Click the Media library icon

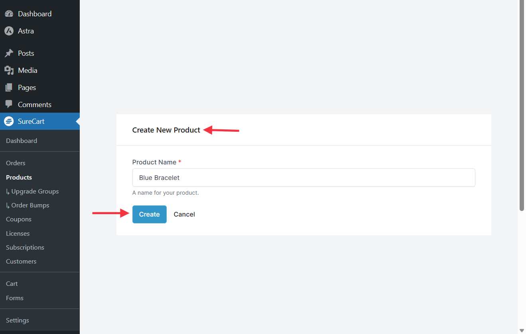pos(9,70)
